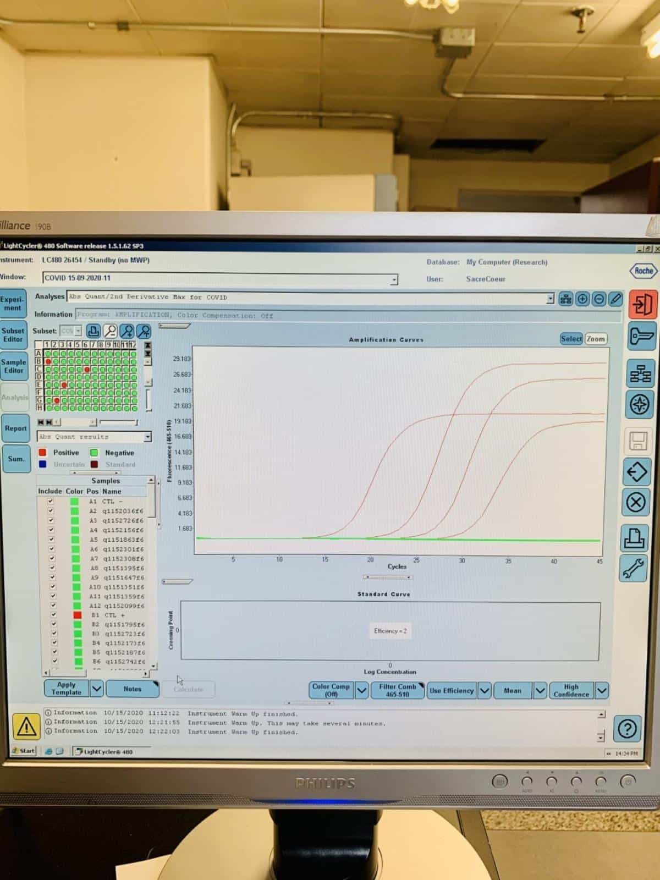Expand the Abs Quant results dropdown

(147, 437)
